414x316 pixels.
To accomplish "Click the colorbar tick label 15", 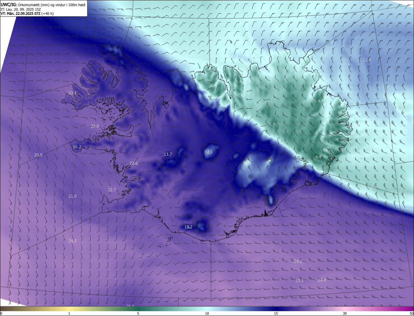I will [x=276, y=313].
